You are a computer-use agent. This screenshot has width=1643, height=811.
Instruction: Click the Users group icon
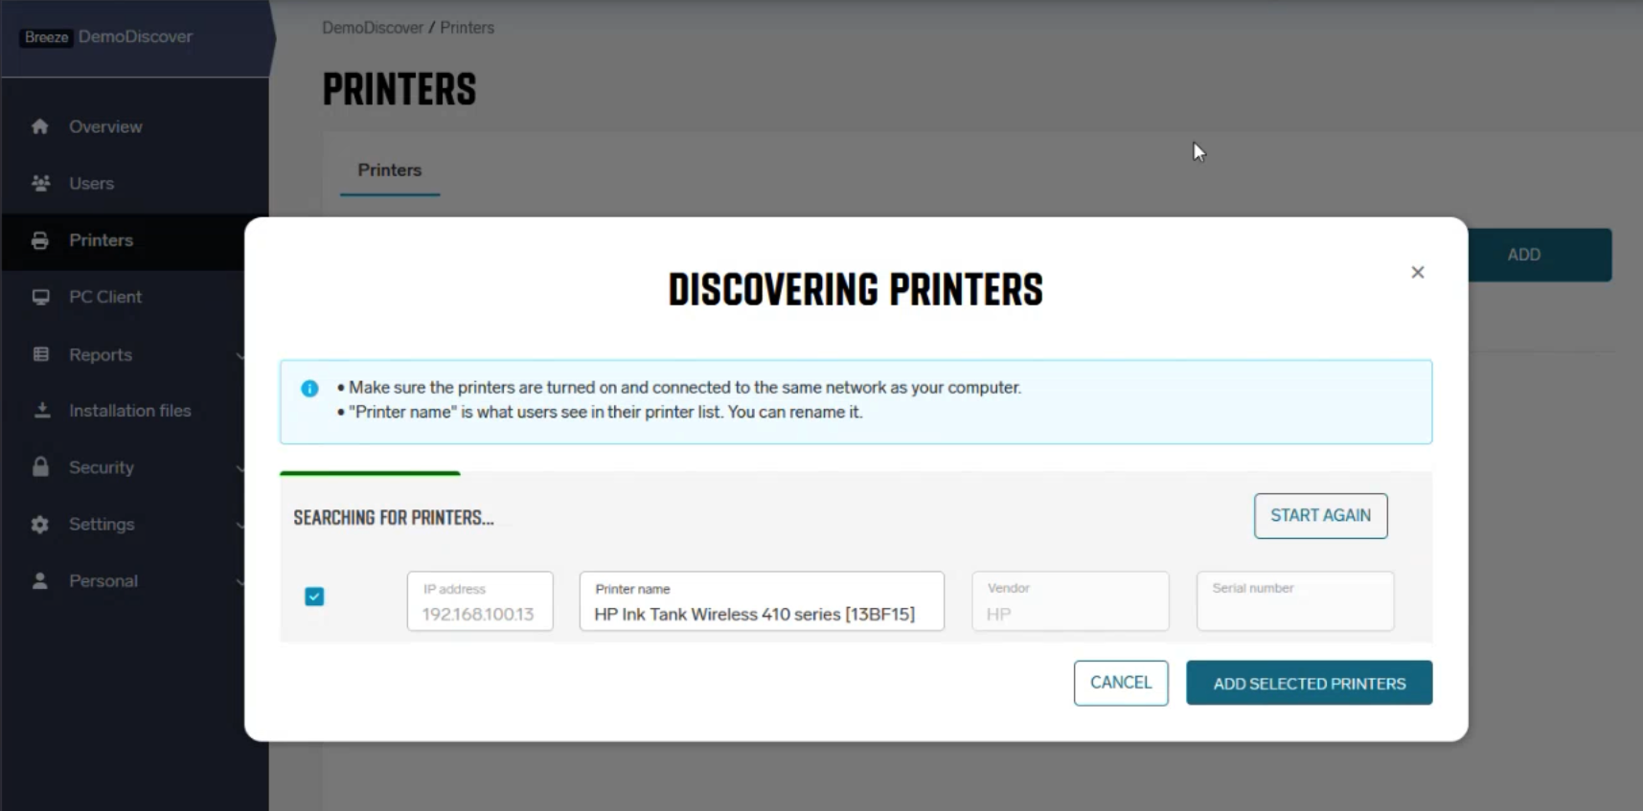[x=40, y=183]
